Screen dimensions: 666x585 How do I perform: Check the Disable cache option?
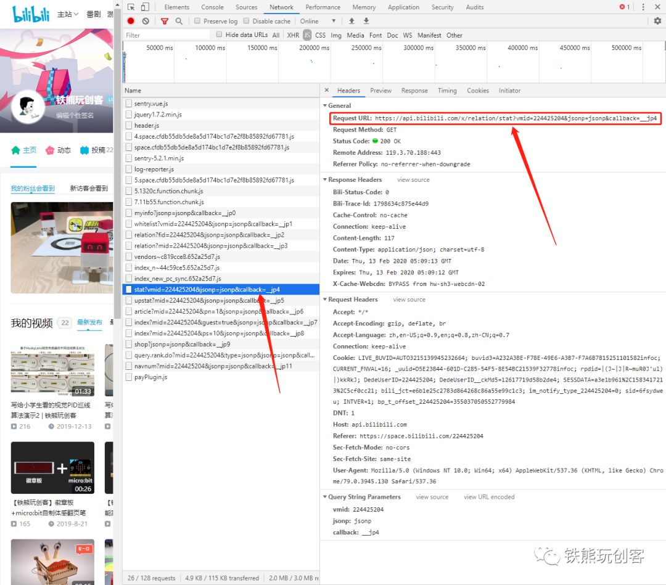[245, 20]
